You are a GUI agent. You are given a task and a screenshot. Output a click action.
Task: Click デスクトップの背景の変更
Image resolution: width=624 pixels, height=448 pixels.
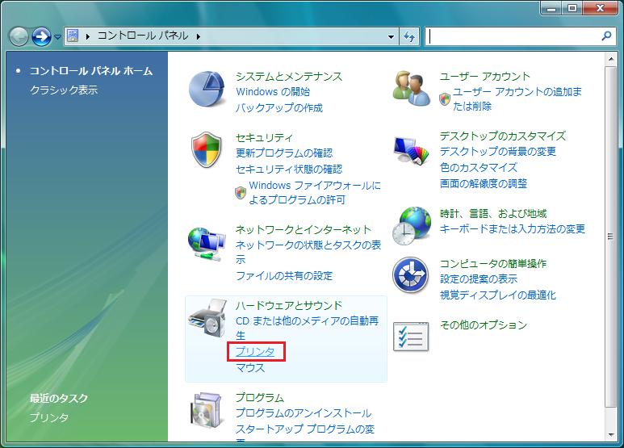(498, 152)
